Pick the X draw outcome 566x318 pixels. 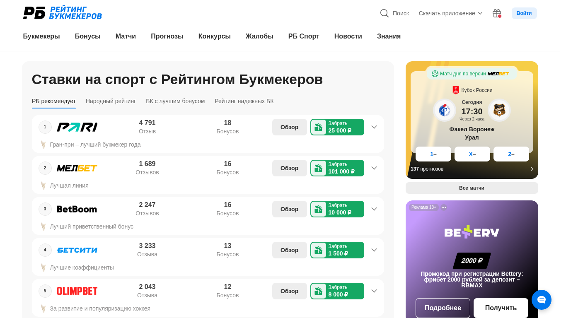[472, 154]
